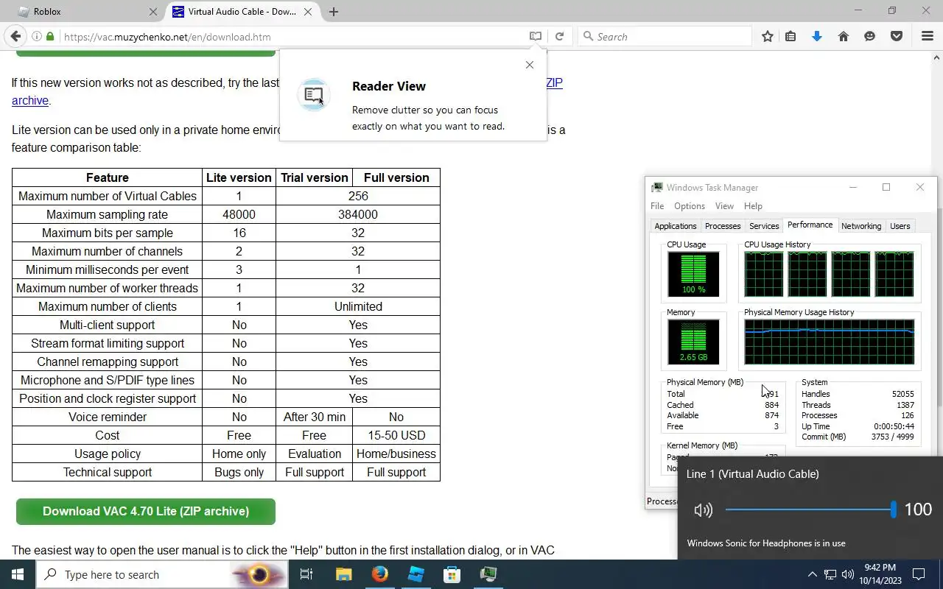
Task: Click the Up Time value 0:00:50:44
Action: (x=894, y=426)
